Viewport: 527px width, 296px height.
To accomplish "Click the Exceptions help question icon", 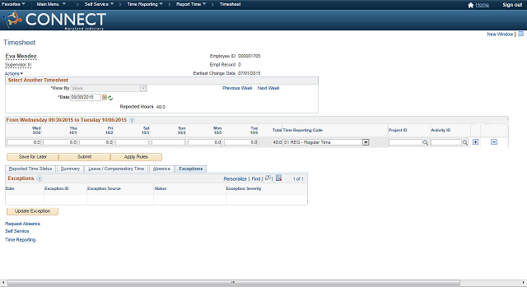I will (40, 178).
